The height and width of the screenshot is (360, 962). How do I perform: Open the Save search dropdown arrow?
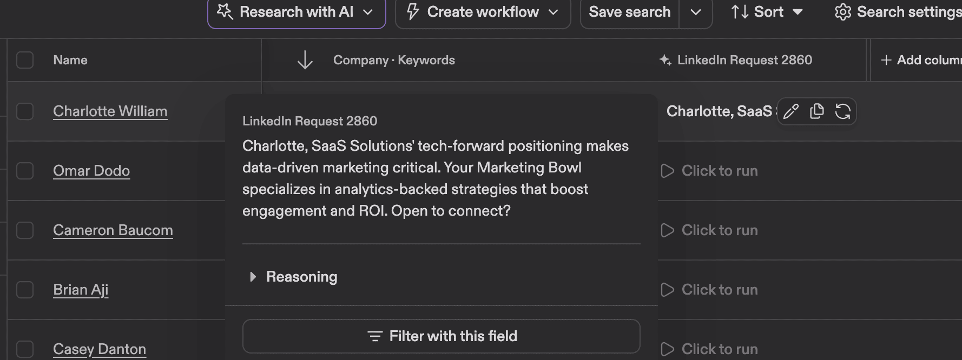(696, 12)
